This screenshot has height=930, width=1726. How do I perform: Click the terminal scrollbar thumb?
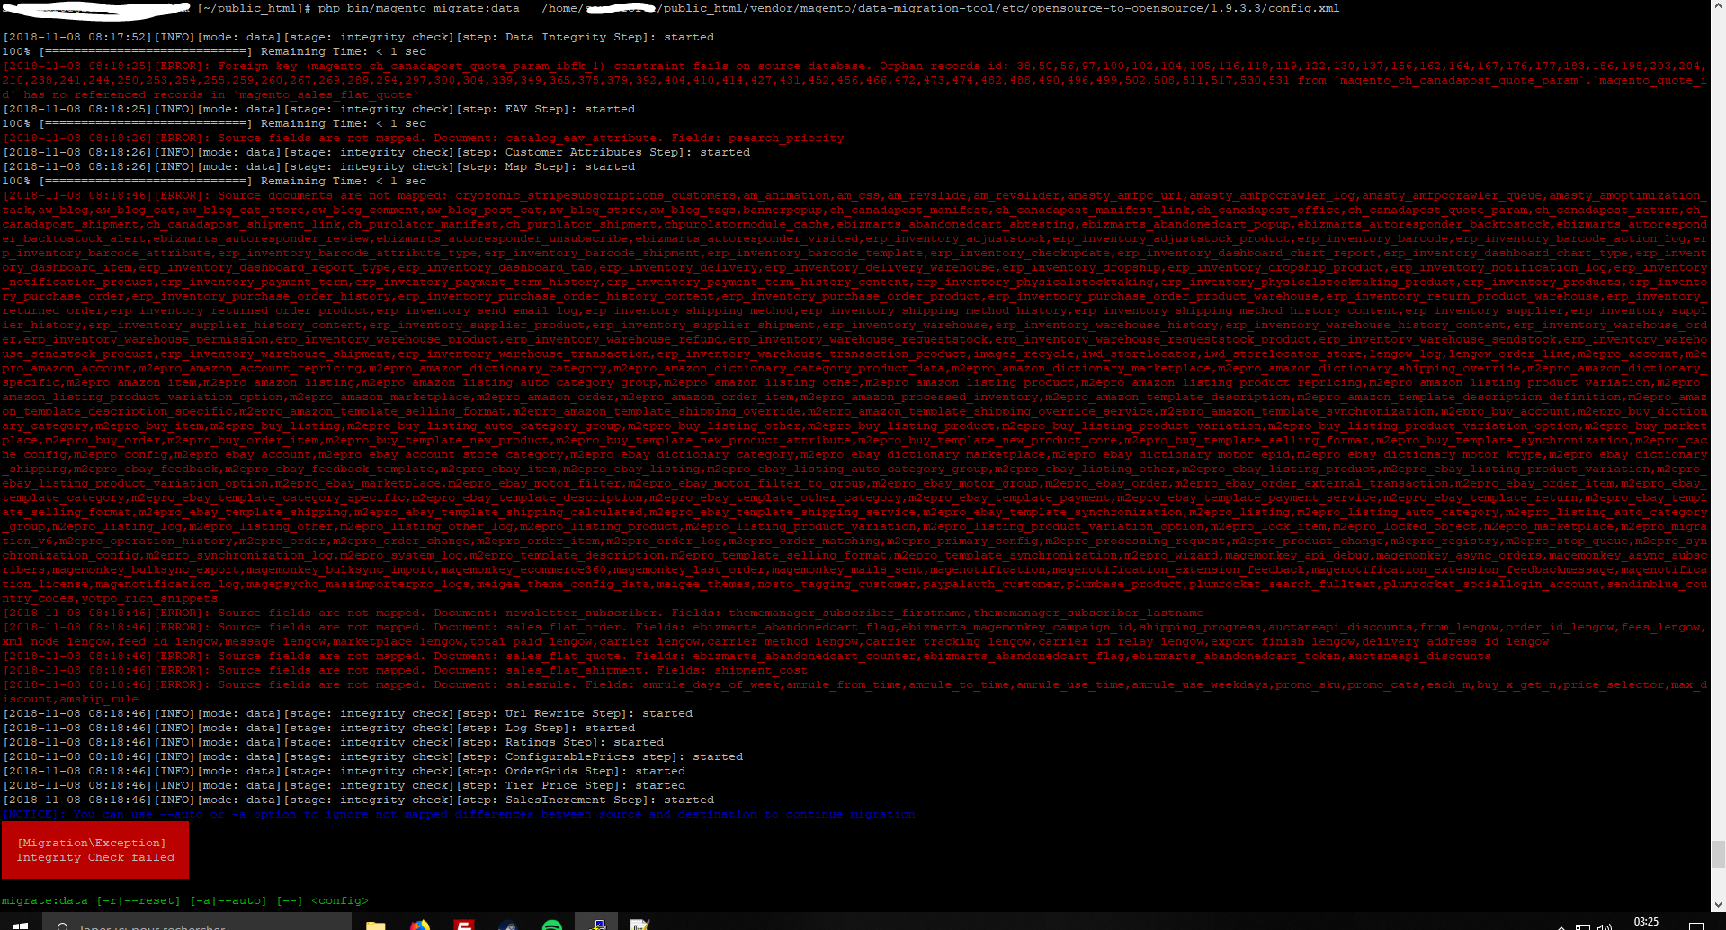[1718, 854]
